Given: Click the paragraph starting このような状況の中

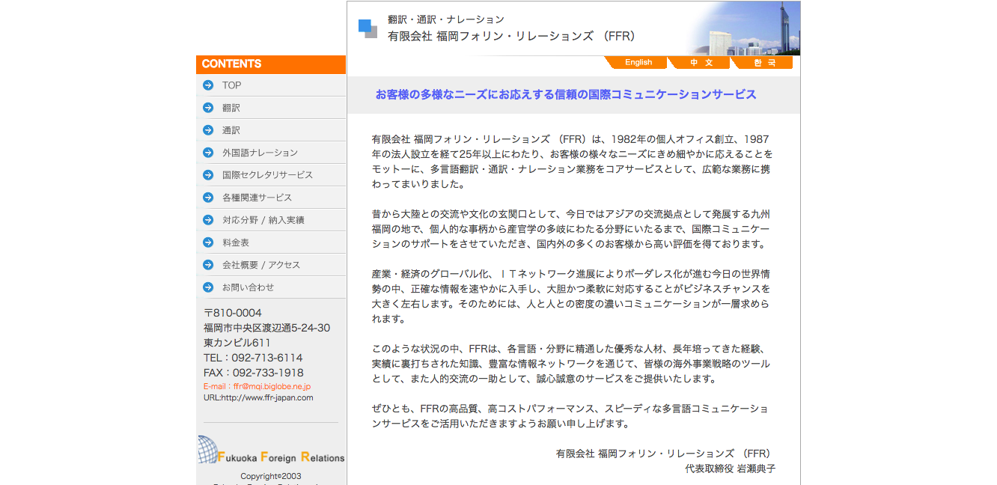Looking at the screenshot, I should tap(571, 364).
